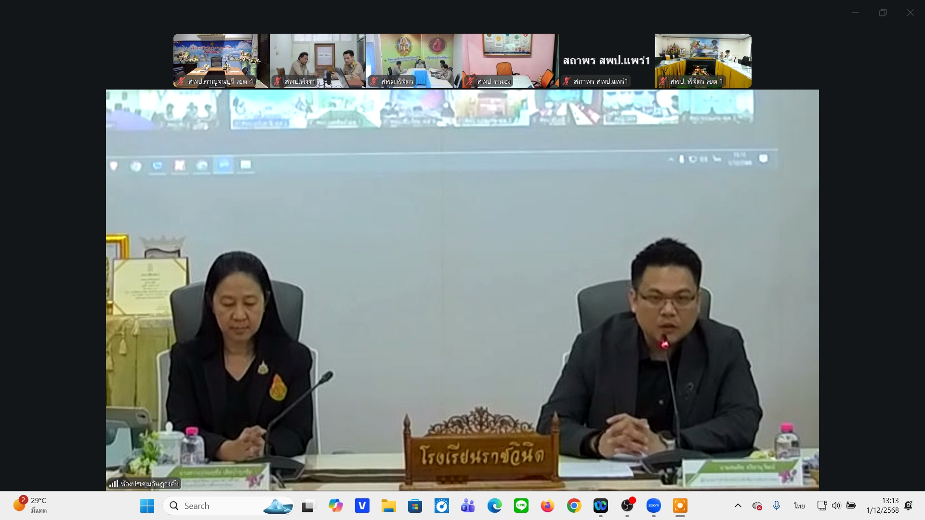This screenshot has width=925, height=520.
Task: Select the สพป.กาญจนบุรี เขต 4 participant thumbnail
Action: coord(221,61)
